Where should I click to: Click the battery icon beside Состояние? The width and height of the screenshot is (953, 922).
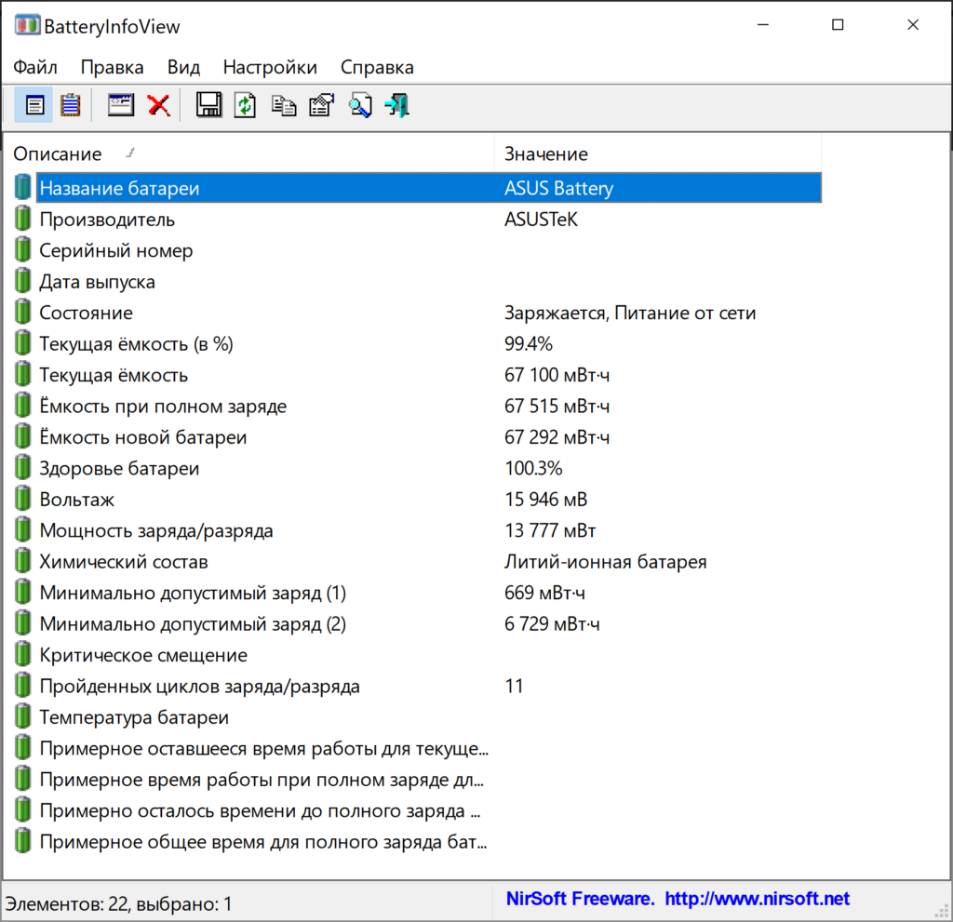pyautogui.click(x=22, y=313)
